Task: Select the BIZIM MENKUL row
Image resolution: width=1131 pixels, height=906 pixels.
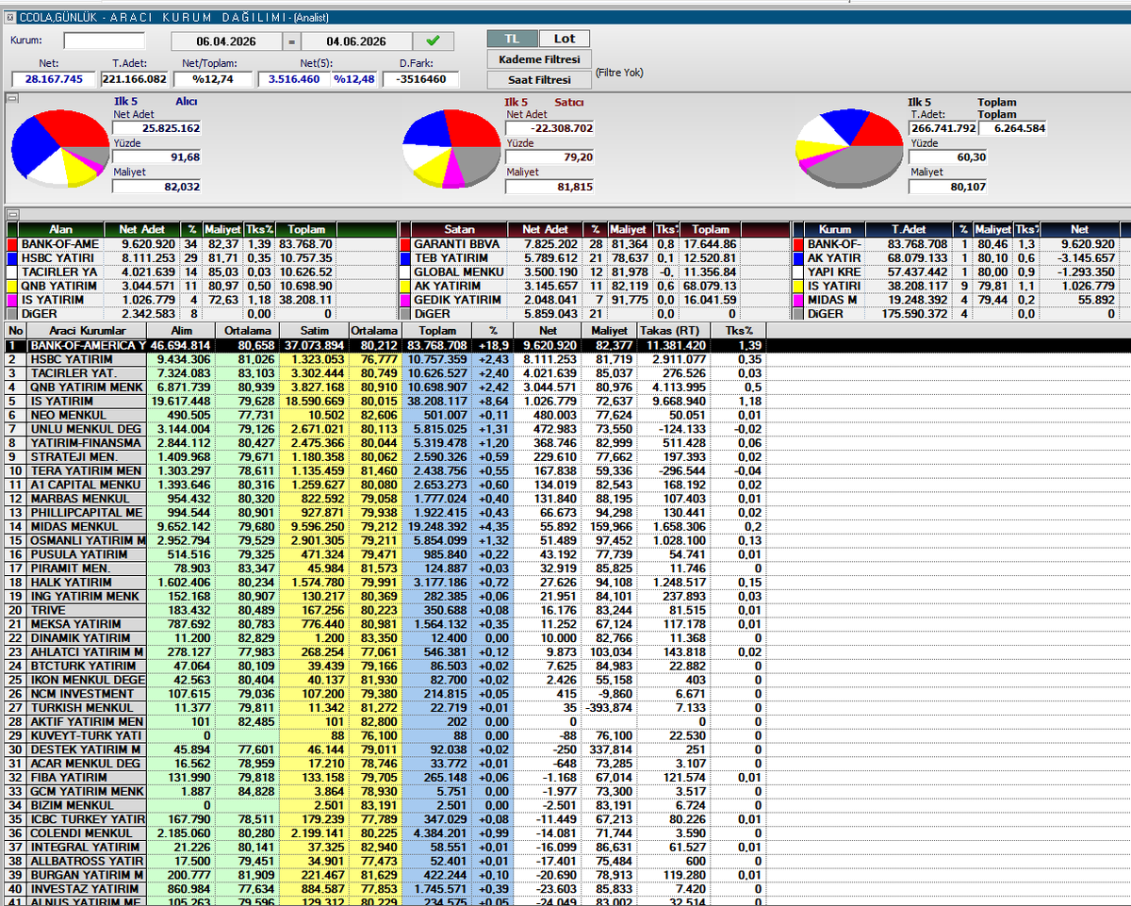Action: [x=386, y=805]
